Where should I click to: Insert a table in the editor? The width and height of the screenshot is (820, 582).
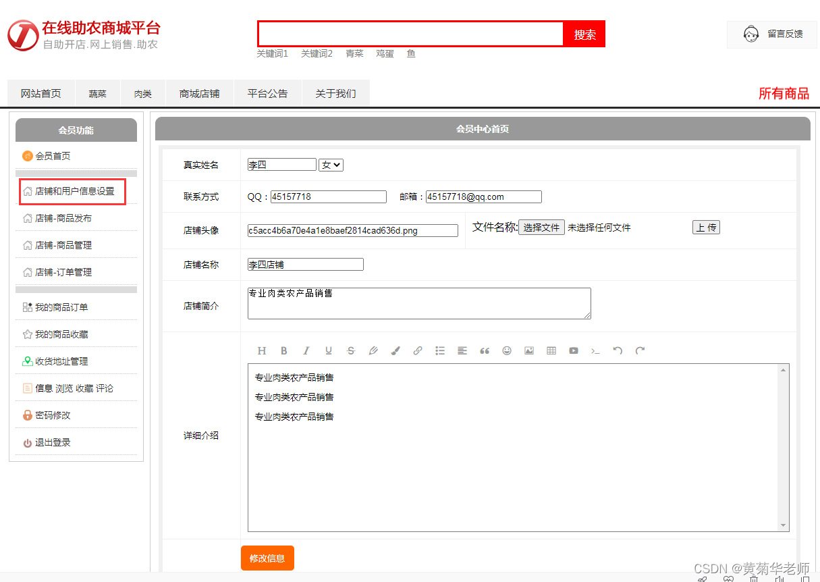click(x=551, y=350)
